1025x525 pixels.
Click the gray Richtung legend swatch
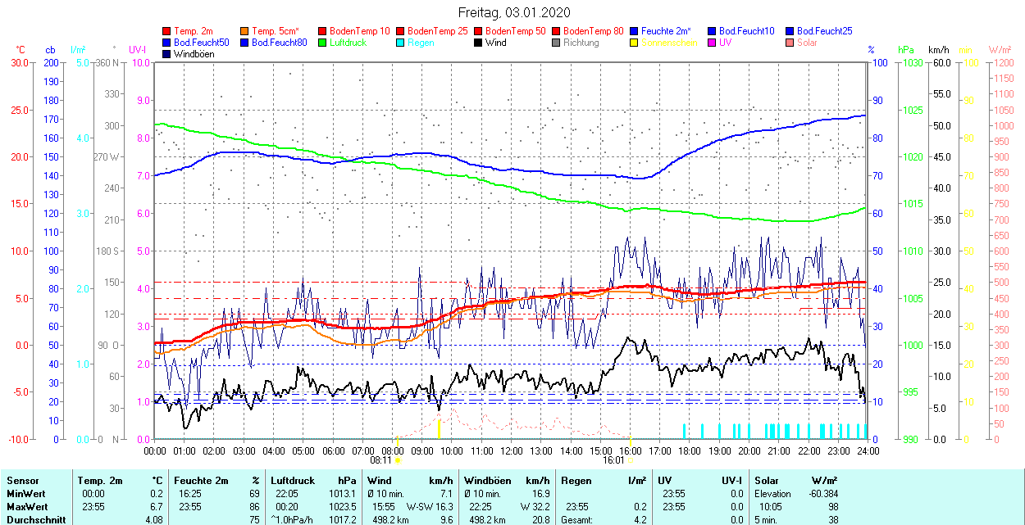[556, 43]
